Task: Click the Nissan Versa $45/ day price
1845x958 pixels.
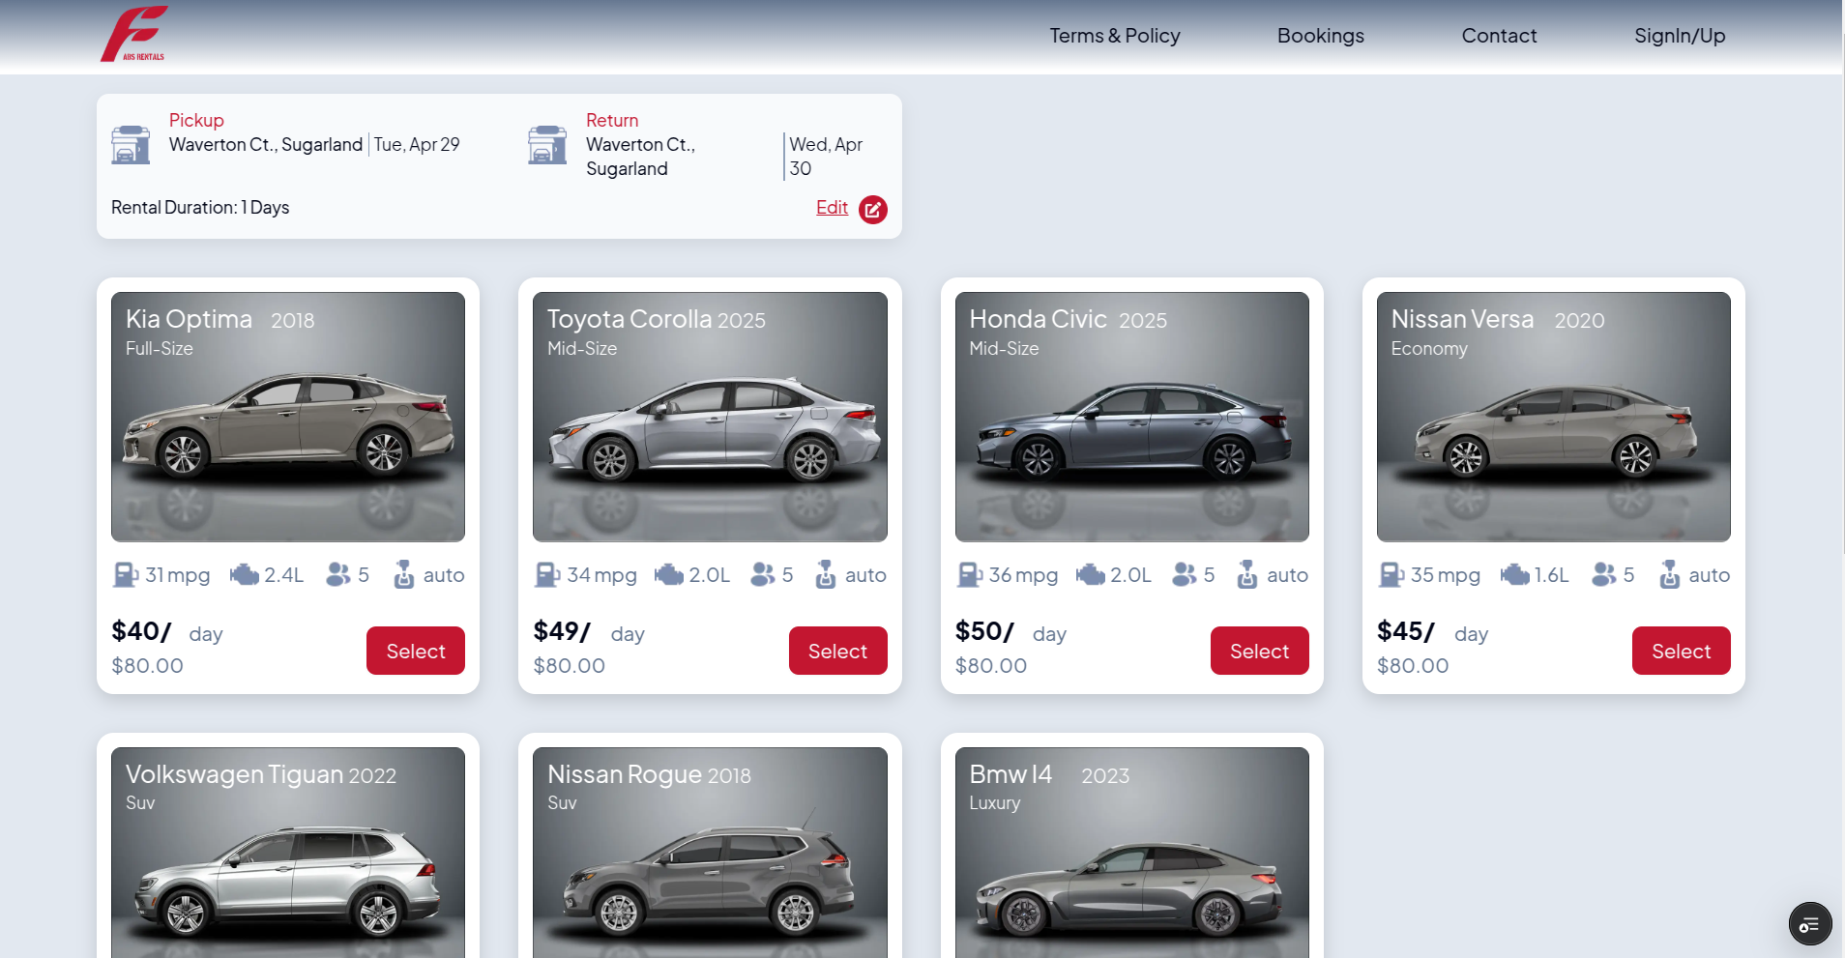Action: (1432, 632)
